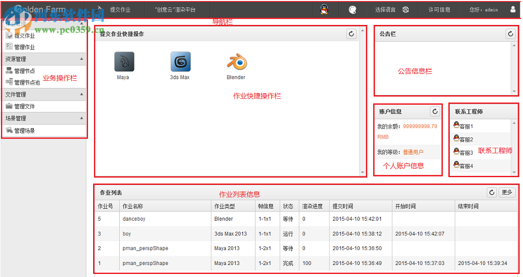
Task: Open 许可信息 in navigation bar
Action: coord(439,10)
